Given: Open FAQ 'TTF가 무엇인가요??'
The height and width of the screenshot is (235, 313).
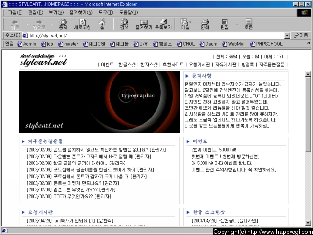Looking at the screenshot, I should tap(73, 196).
